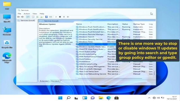Click the horizontal scrollbar under services list
Viewport: 180px width, 101px height.
point(110,79)
